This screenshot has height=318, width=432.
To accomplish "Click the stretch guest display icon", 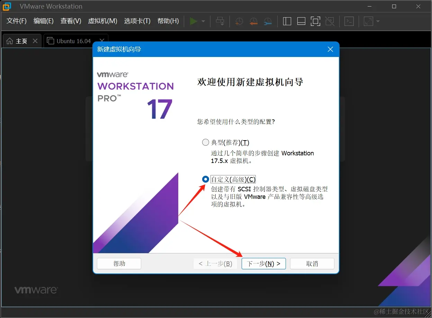I will (368, 21).
